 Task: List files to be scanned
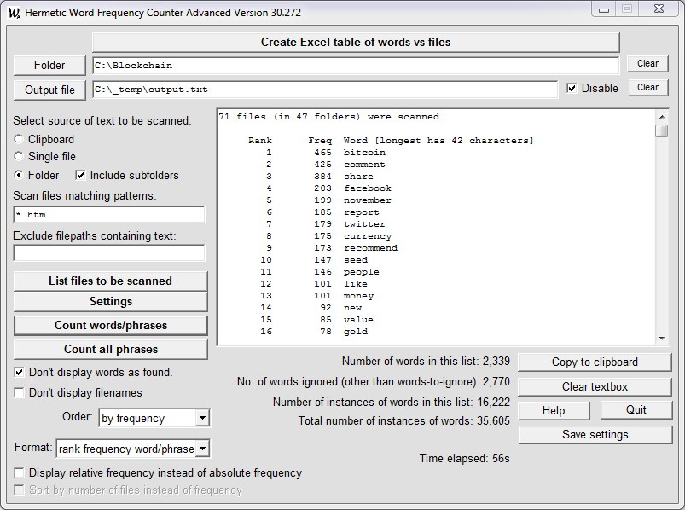pos(109,281)
